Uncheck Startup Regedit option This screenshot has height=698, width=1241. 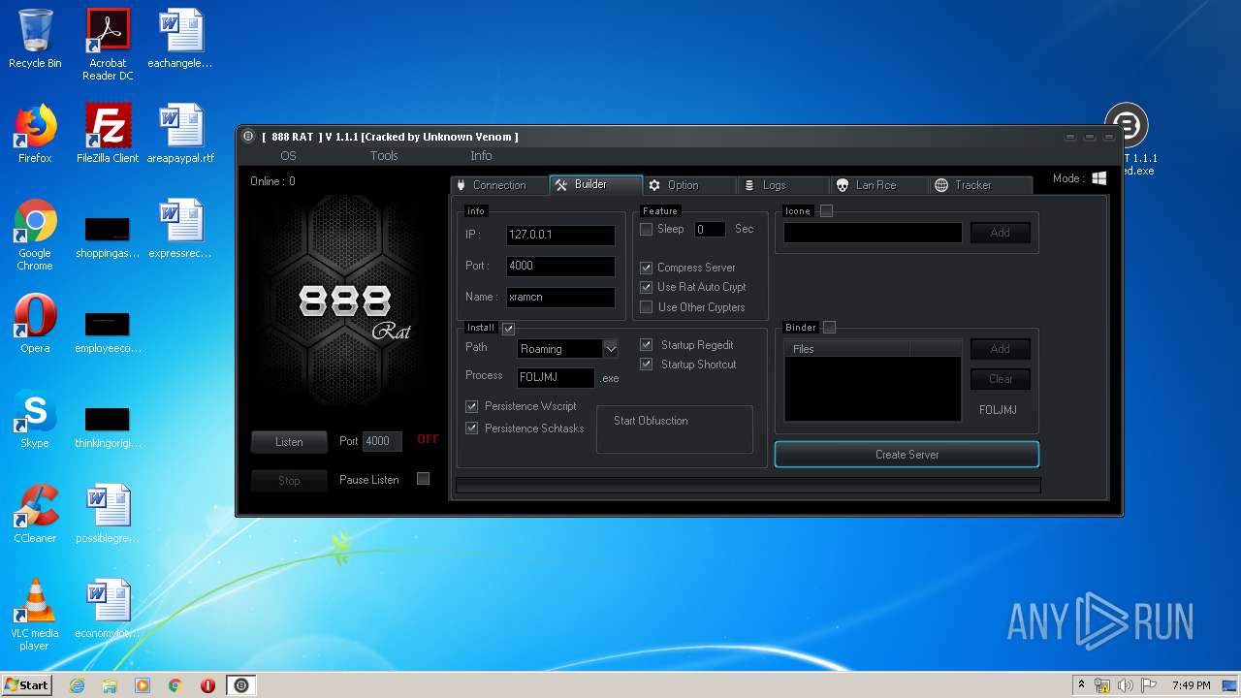[x=647, y=345]
